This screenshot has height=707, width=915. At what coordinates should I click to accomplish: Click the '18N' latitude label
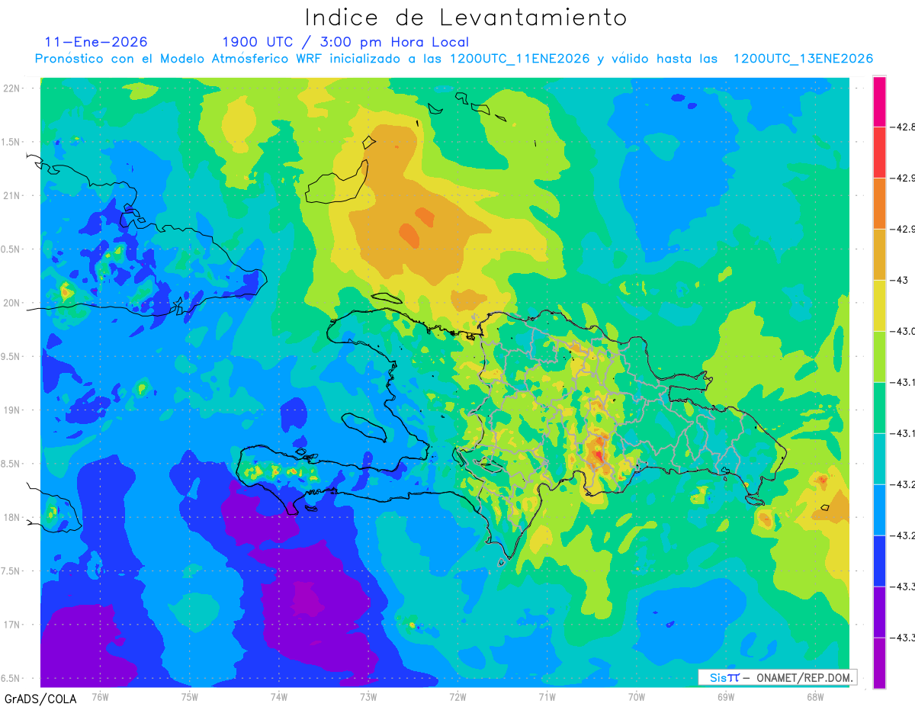(13, 517)
